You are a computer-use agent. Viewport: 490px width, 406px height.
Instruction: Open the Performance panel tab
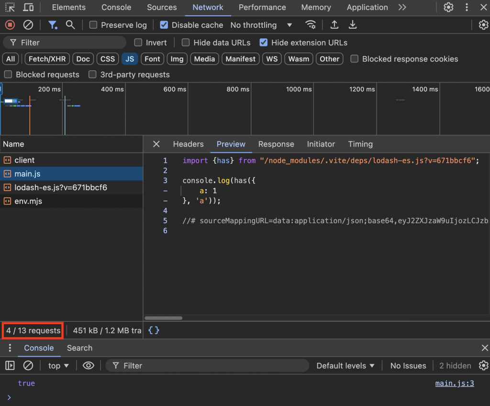coord(262,7)
